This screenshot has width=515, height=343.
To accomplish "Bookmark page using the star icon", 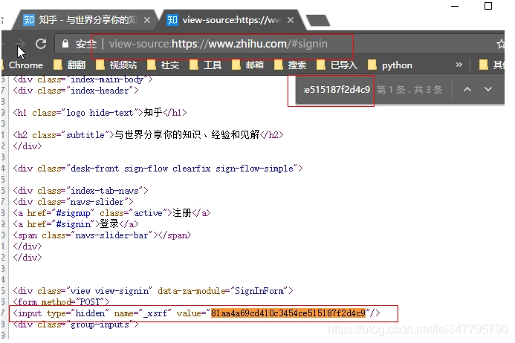I will (x=501, y=44).
